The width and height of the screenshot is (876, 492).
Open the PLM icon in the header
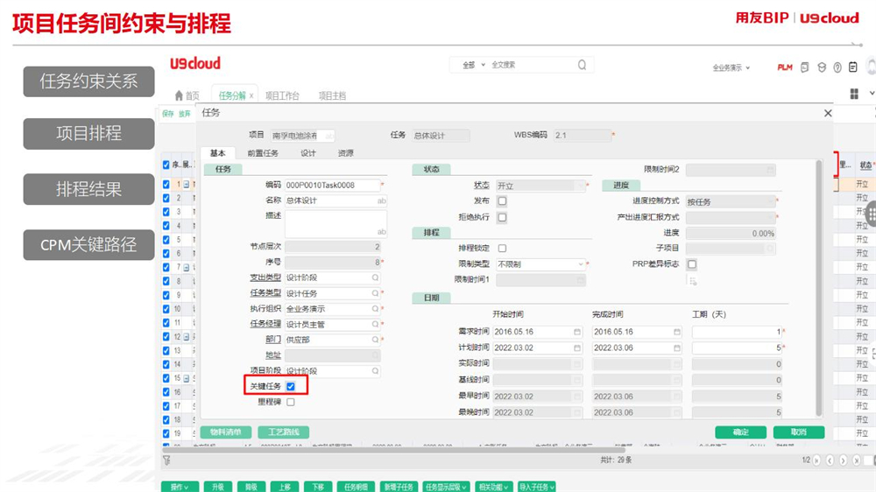(784, 67)
